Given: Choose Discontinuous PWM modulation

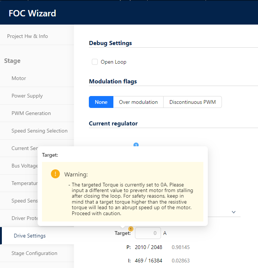Looking at the screenshot, I should click(193, 102).
